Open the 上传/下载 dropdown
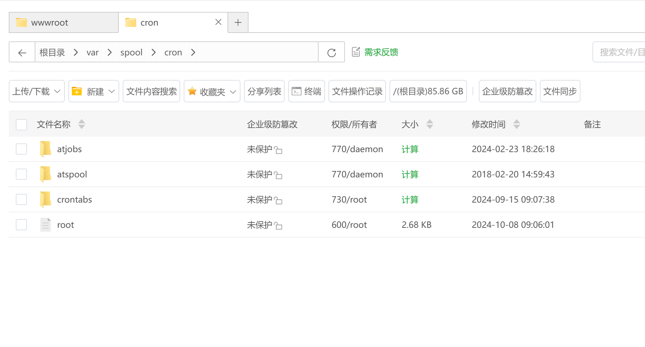645x347 pixels. (37, 91)
